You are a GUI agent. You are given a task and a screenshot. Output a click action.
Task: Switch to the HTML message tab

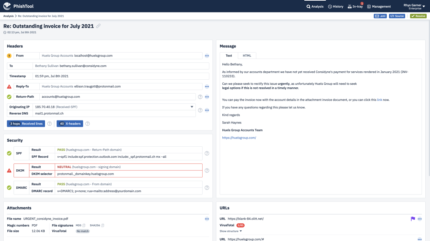pyautogui.click(x=247, y=56)
